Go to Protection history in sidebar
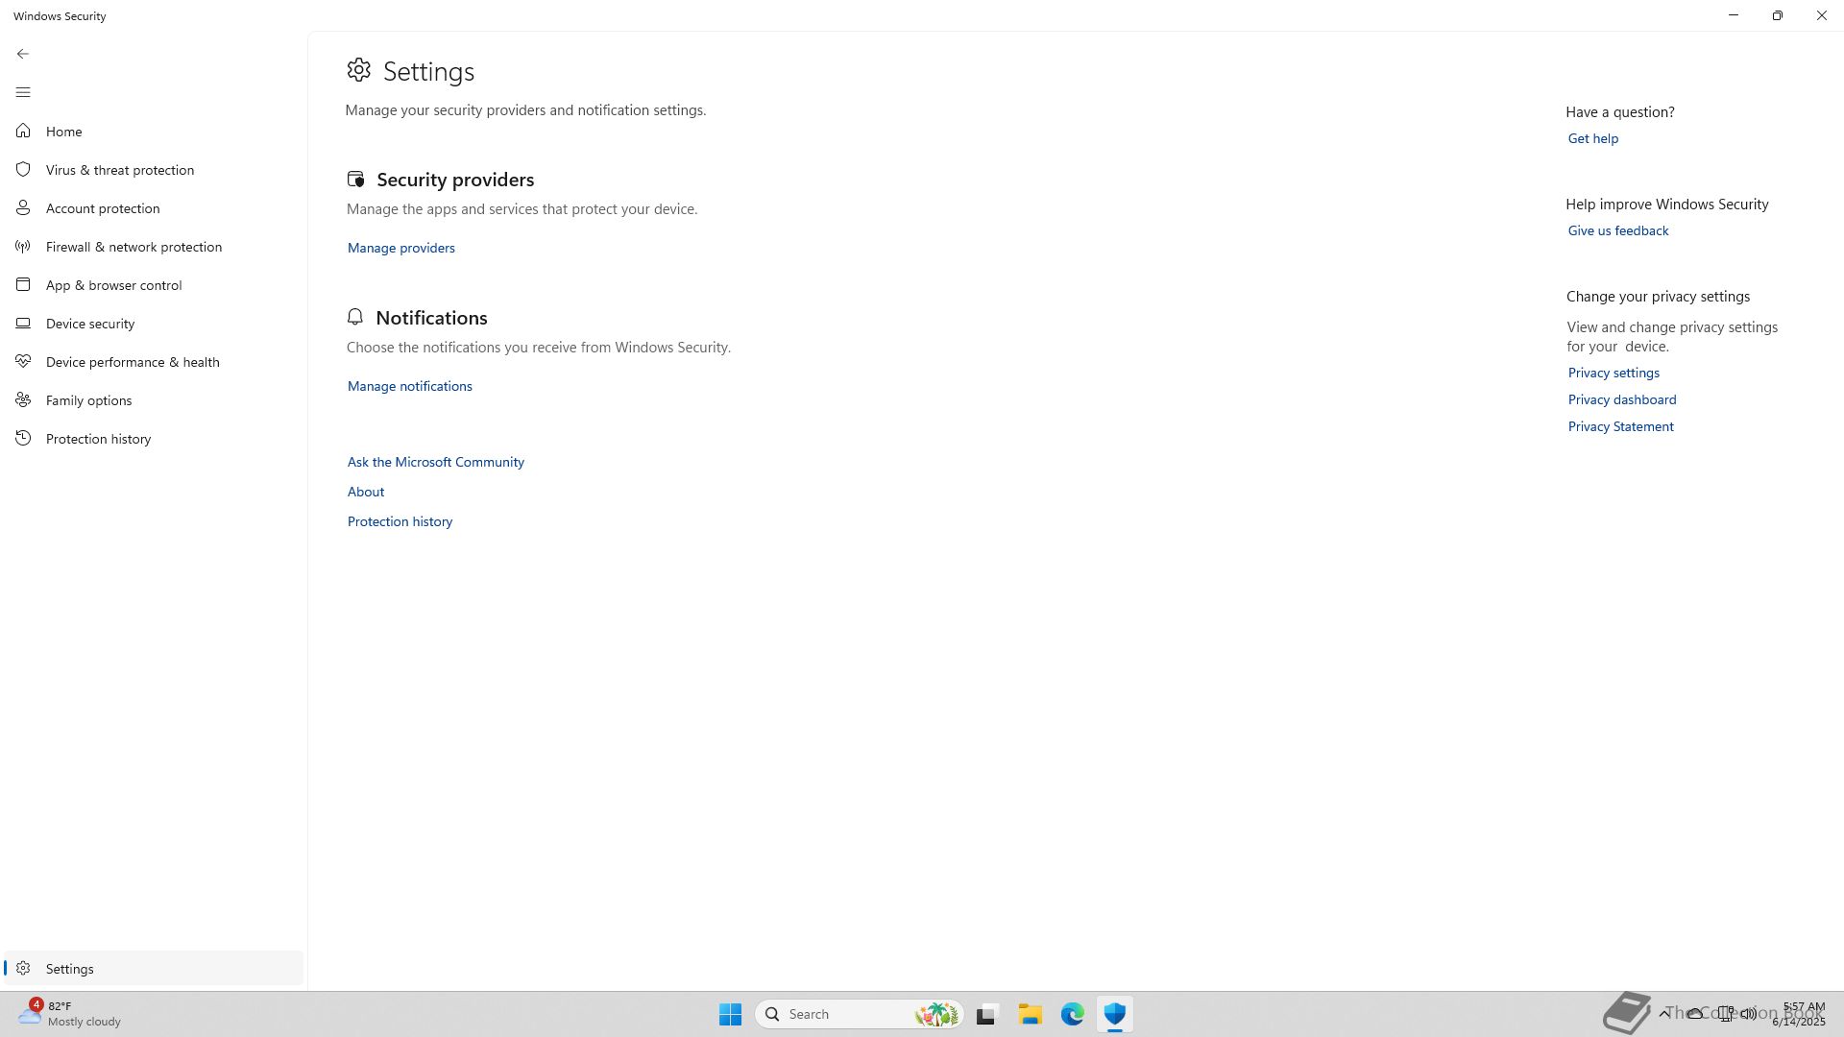This screenshot has height=1037, width=1844. pyautogui.click(x=98, y=439)
